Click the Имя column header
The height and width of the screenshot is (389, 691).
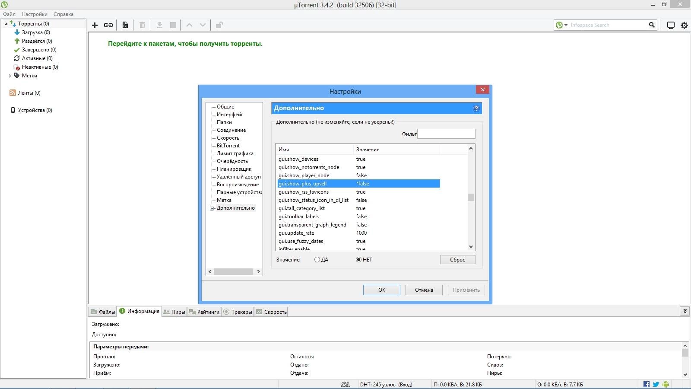314,150
